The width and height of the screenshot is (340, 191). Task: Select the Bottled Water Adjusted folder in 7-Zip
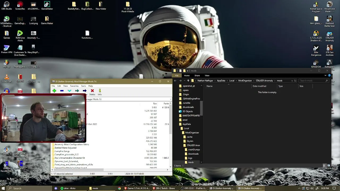point(65,148)
